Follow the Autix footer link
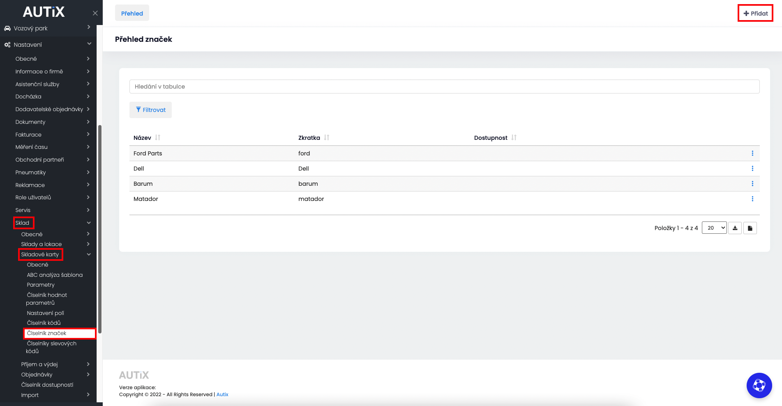 point(222,395)
